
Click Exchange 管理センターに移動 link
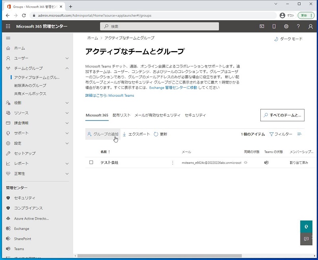point(173,88)
